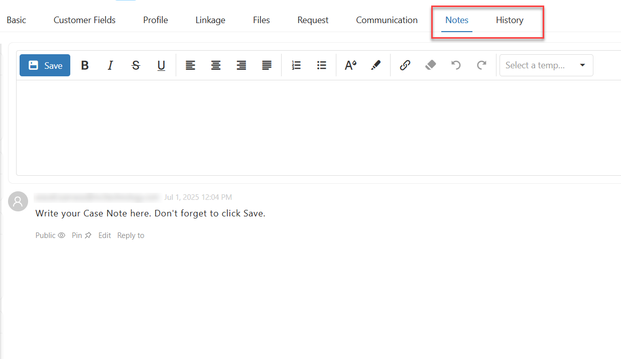
Task: Edit the existing case note
Action: [104, 235]
